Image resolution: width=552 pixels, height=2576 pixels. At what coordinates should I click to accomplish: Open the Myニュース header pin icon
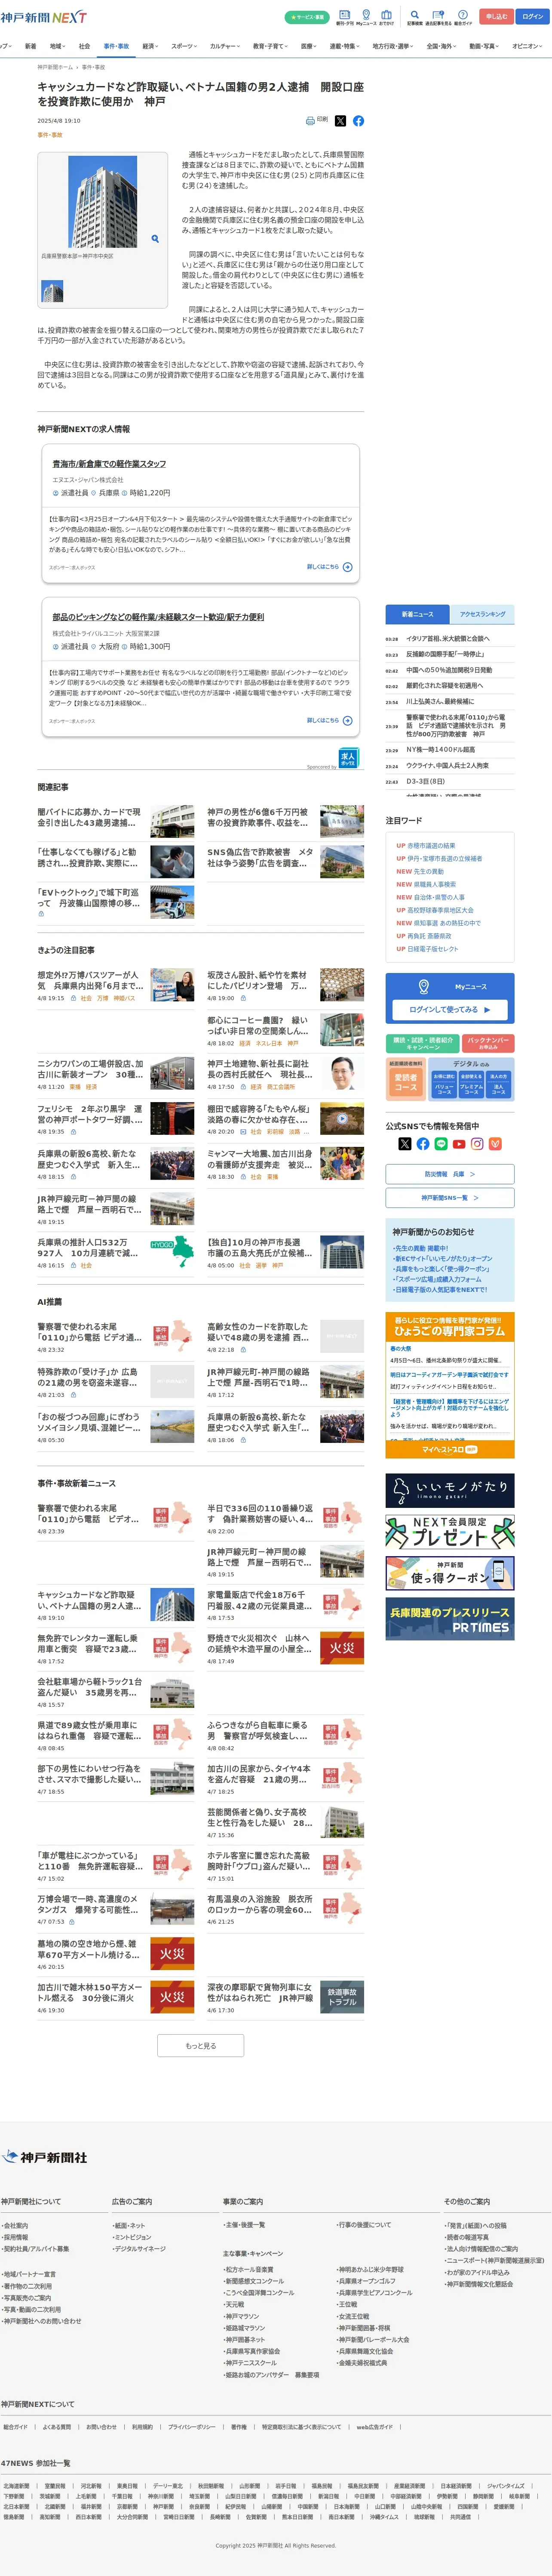[x=366, y=17]
